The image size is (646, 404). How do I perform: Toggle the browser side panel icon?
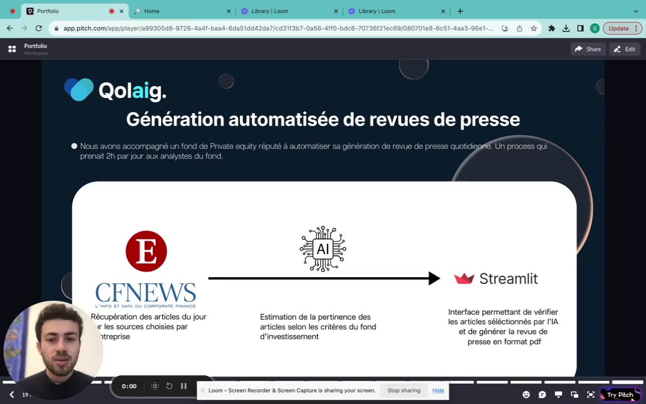click(580, 29)
